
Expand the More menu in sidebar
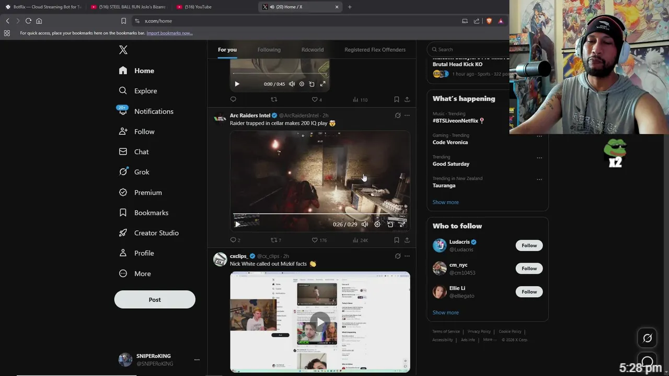(x=135, y=274)
